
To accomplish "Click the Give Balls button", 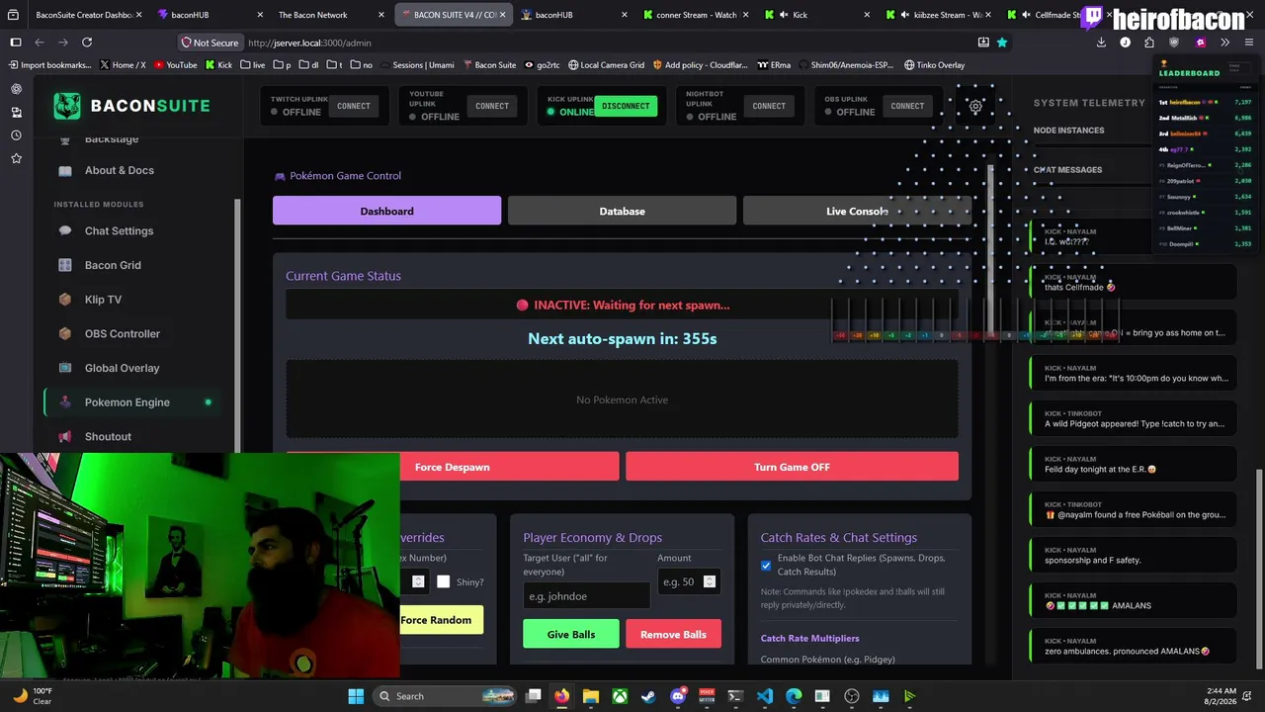I will tap(571, 634).
